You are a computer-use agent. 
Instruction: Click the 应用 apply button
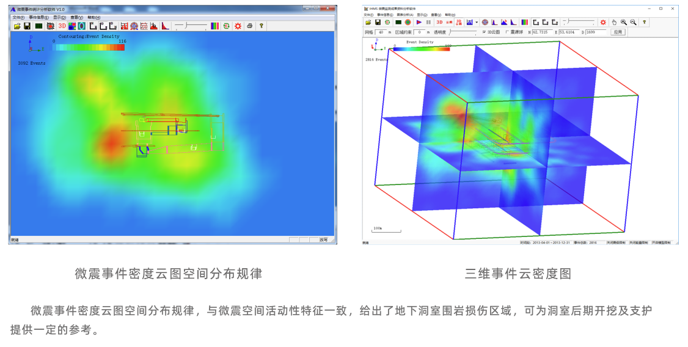point(618,32)
